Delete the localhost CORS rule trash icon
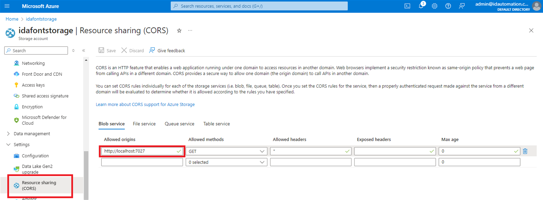The width and height of the screenshot is (543, 200). pyautogui.click(x=525, y=151)
